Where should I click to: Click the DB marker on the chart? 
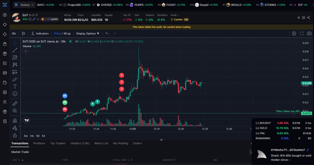click(x=65, y=102)
